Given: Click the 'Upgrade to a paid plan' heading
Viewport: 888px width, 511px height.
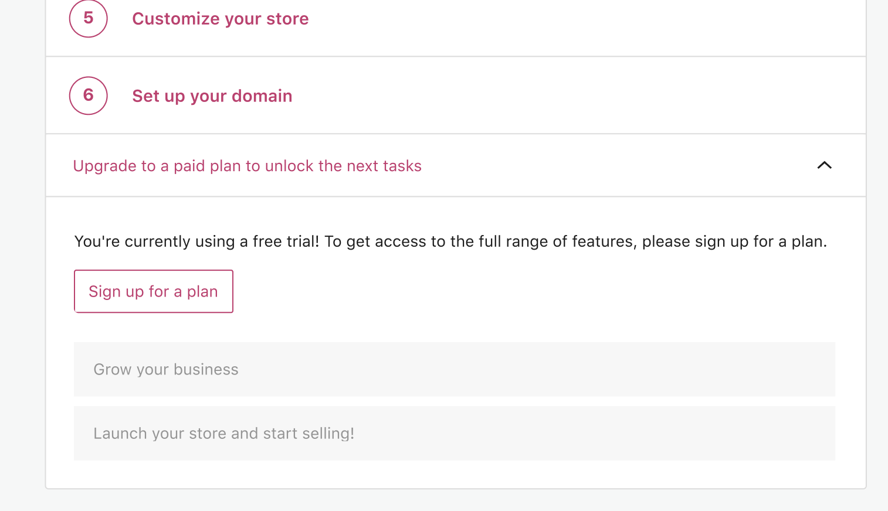Looking at the screenshot, I should pyautogui.click(x=247, y=165).
